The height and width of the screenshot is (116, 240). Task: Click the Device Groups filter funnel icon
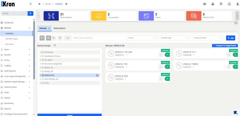point(55,46)
